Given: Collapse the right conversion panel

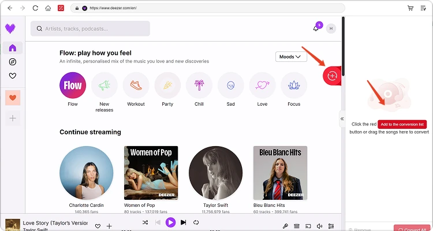Looking at the screenshot, I should tap(342, 118).
